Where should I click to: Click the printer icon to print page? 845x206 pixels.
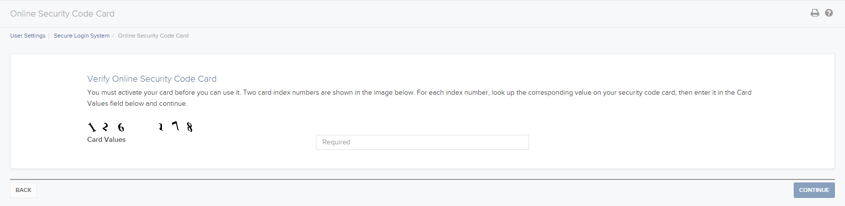pyautogui.click(x=815, y=13)
